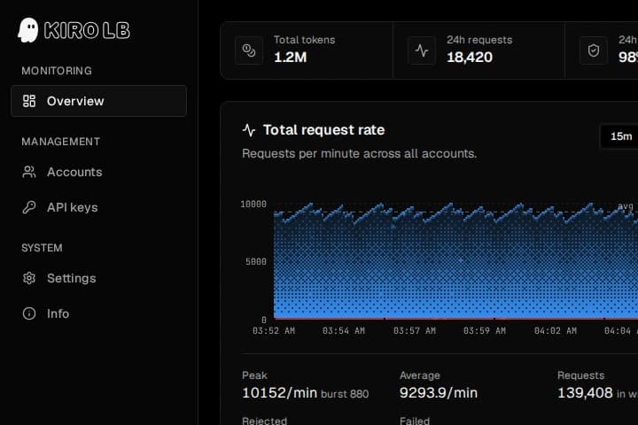Click the 03:57 AM time label
This screenshot has height=425, width=638.
[x=415, y=331]
